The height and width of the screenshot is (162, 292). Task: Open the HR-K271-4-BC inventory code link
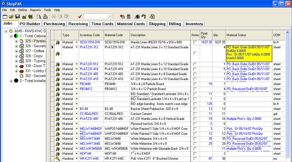point(90,159)
